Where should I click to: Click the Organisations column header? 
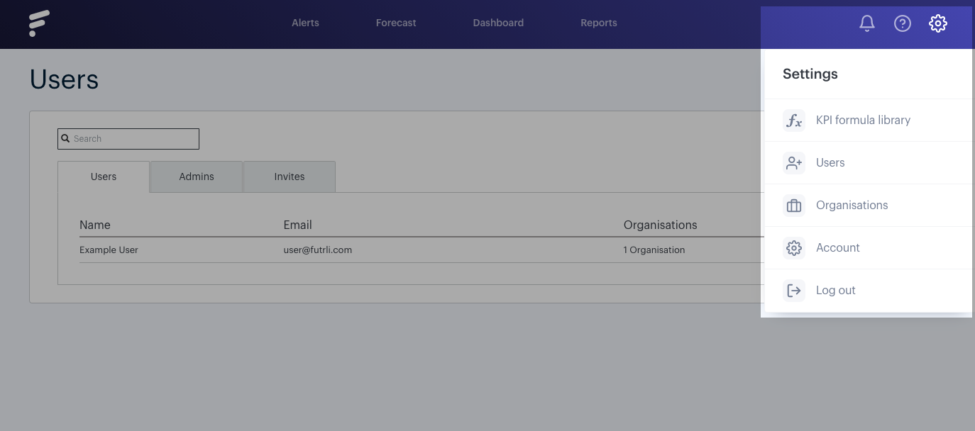pyautogui.click(x=660, y=225)
